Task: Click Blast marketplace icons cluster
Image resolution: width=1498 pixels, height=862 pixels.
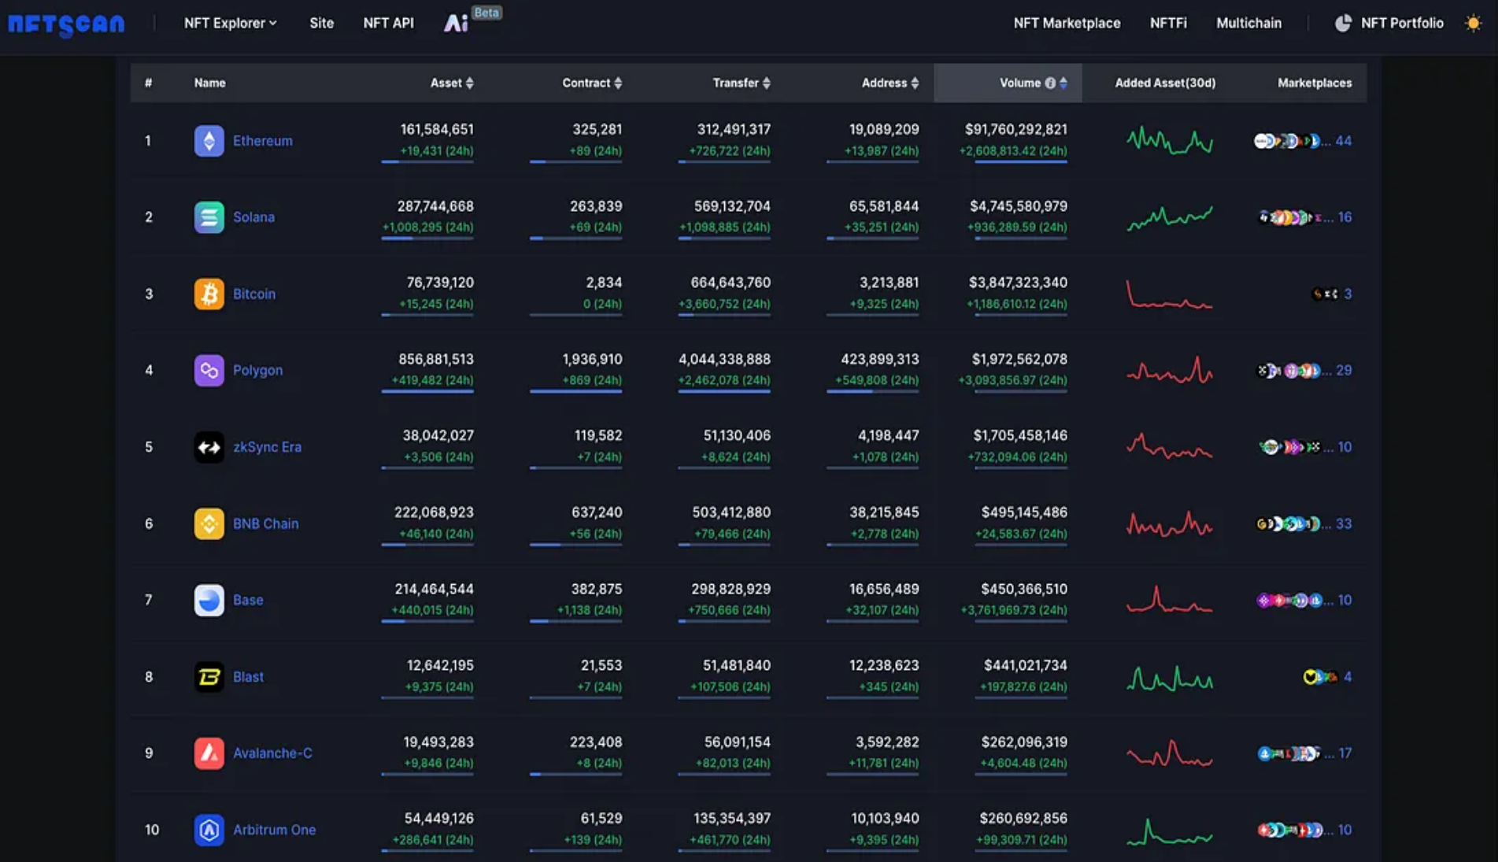Action: pyautogui.click(x=1320, y=677)
